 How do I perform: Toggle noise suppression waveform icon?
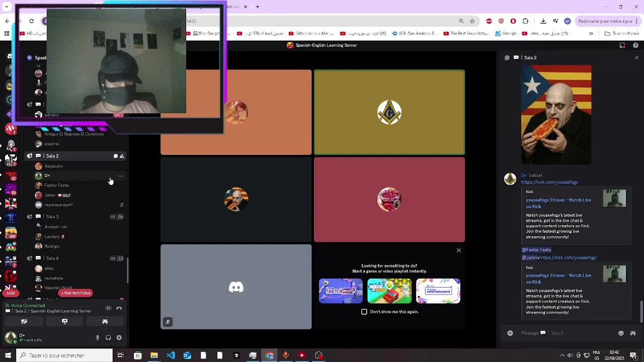[108, 308]
